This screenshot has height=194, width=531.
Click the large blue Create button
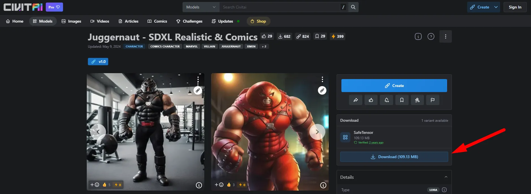(394, 86)
